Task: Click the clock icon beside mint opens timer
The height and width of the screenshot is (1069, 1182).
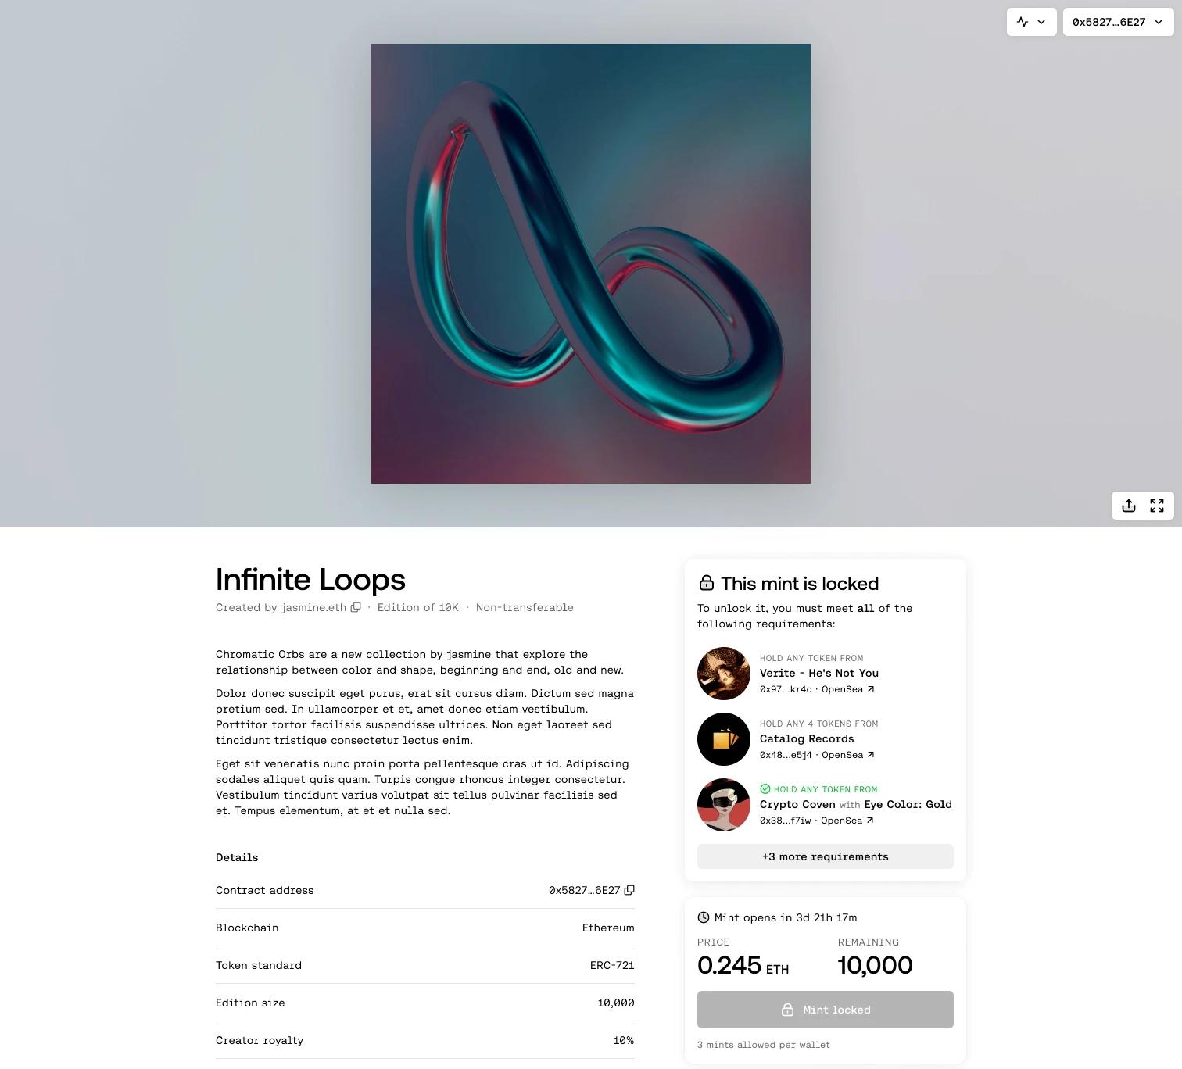Action: pos(704,917)
